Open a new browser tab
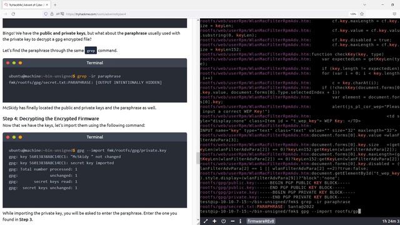Viewport: 400px width, 225px height. tap(55, 5)
